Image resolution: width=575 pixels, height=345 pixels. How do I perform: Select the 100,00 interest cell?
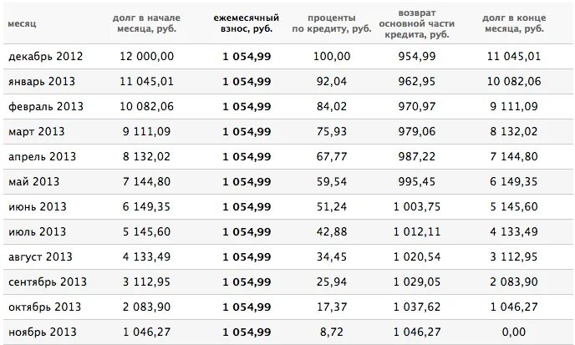(332, 57)
